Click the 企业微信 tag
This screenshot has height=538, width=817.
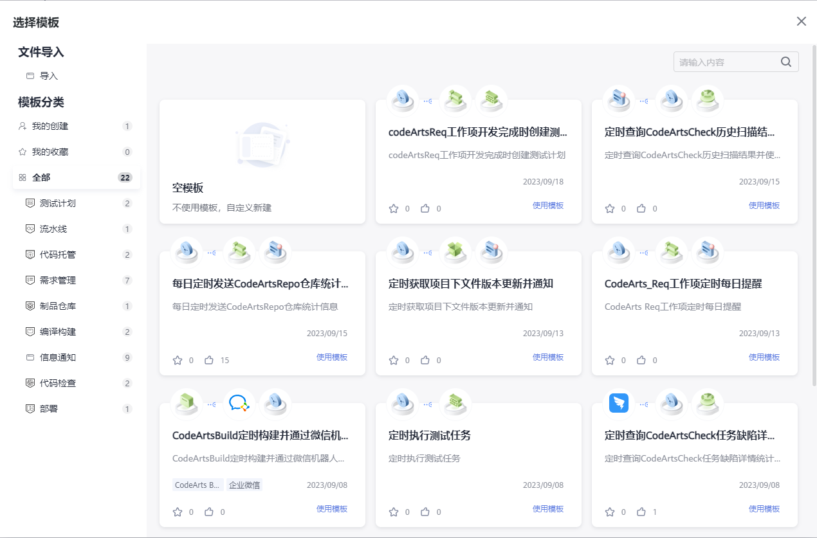pos(244,485)
